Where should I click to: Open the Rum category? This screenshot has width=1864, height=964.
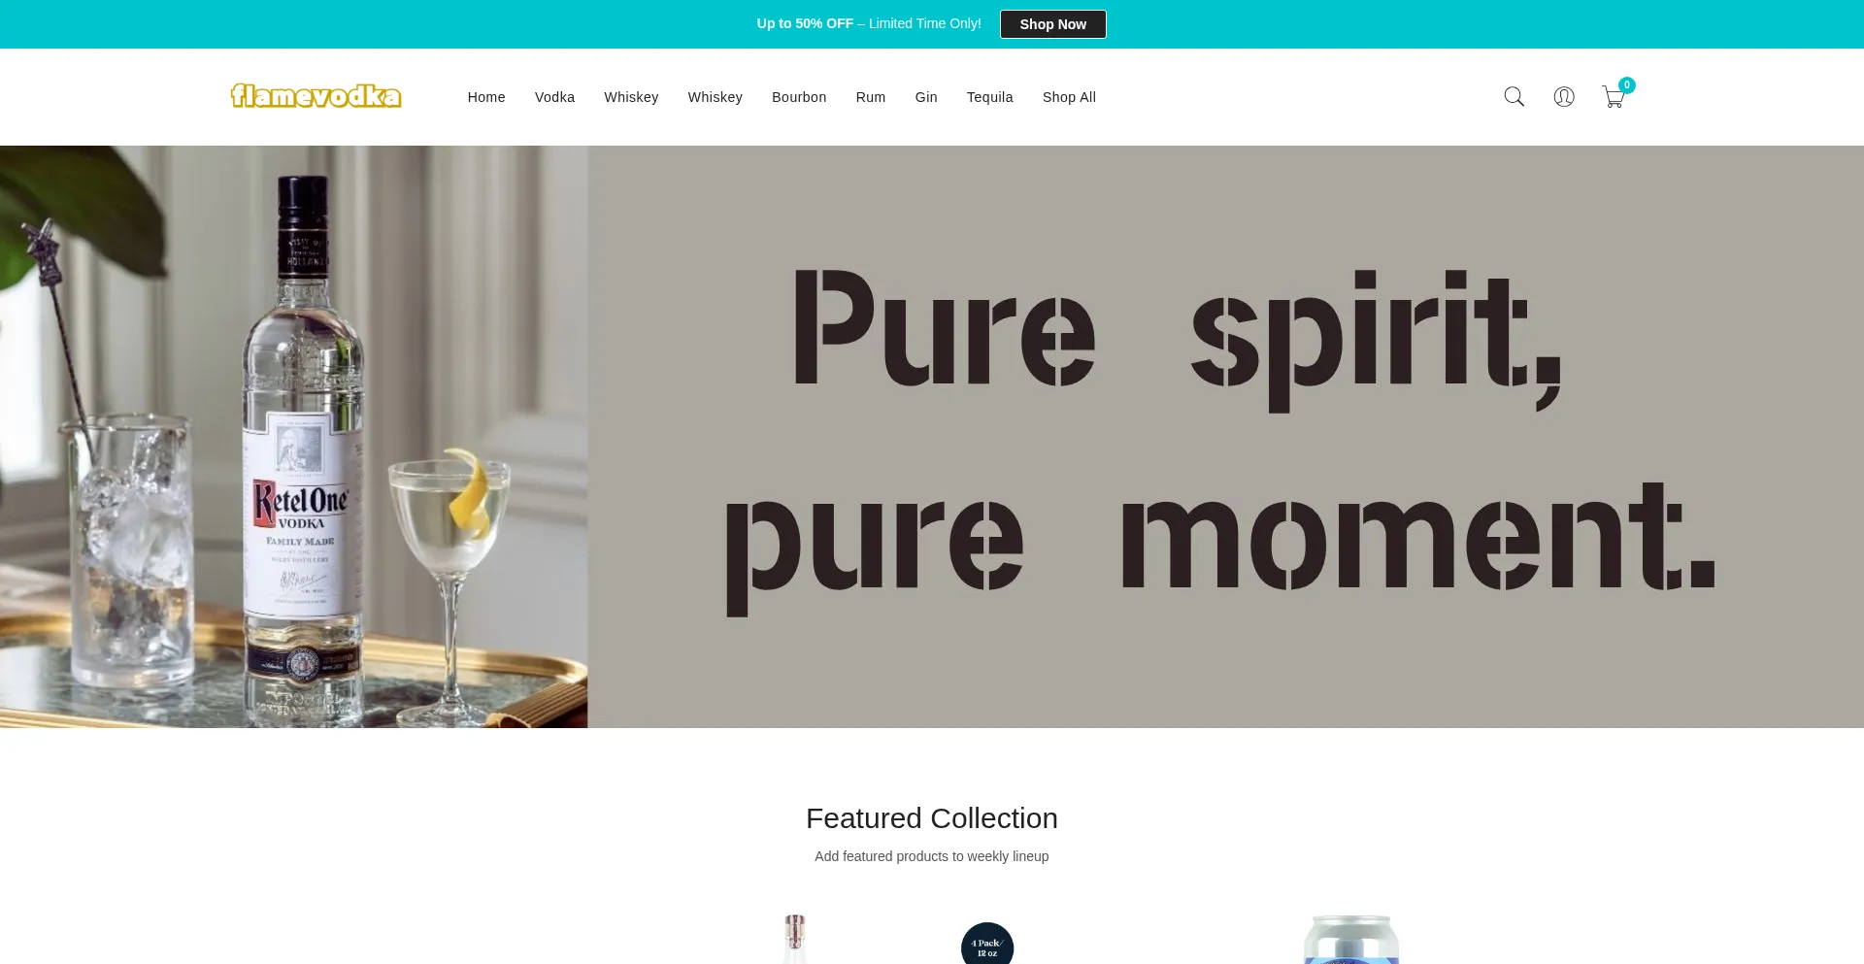coord(871,97)
